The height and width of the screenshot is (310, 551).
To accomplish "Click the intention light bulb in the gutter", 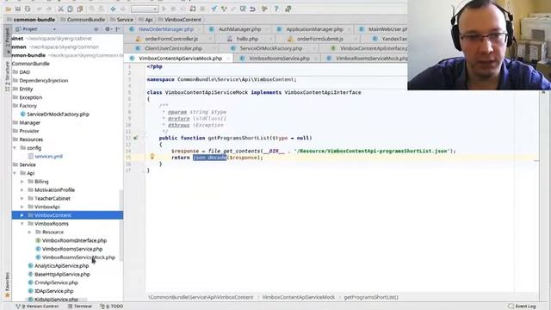I will (152, 157).
